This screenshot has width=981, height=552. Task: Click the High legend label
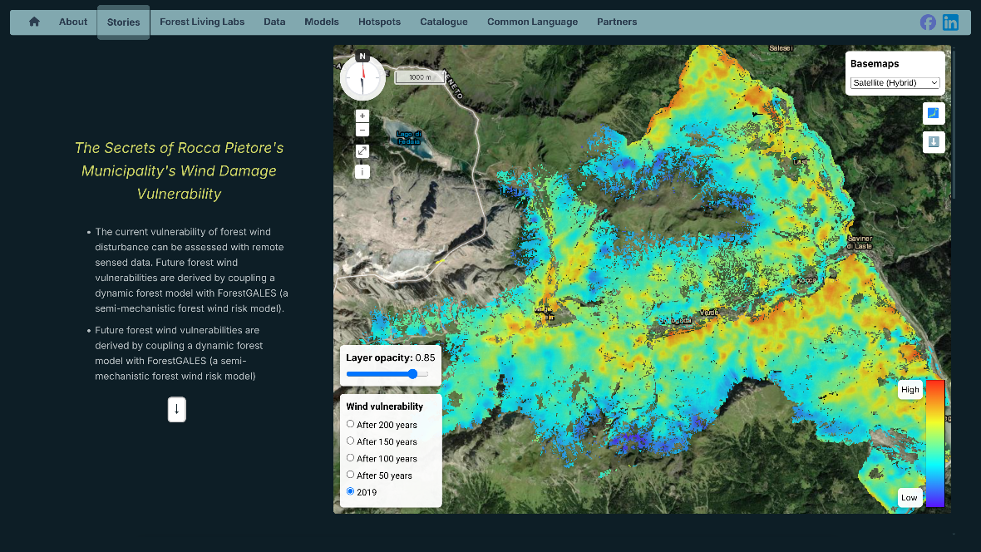point(910,389)
